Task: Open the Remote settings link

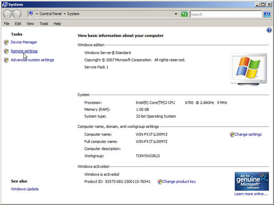Action: click(24, 51)
